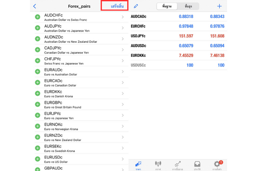This screenshot has width=257, height=171.
Task: Tap the back arrow beside Forex_pairs
Action: pyautogui.click(x=35, y=6)
